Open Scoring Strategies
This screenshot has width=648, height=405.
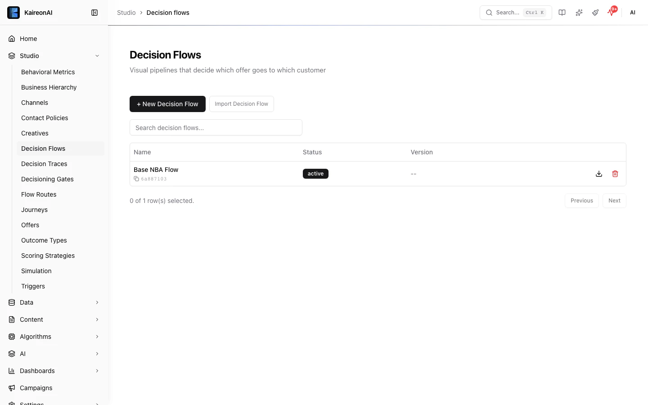[x=60, y=256]
